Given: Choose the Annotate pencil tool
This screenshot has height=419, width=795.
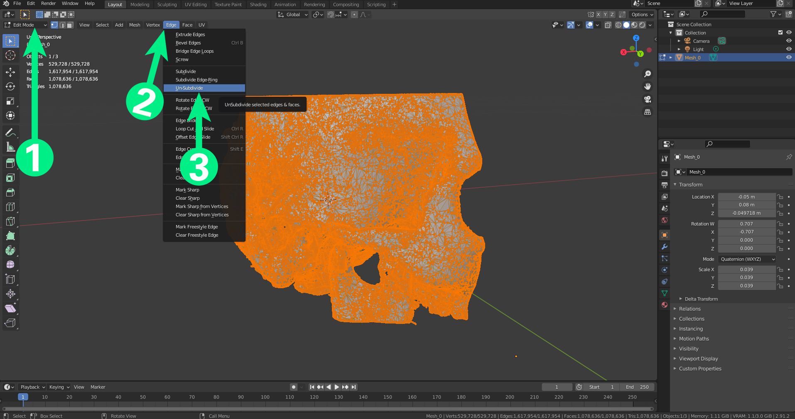Looking at the screenshot, I should tap(10, 132).
